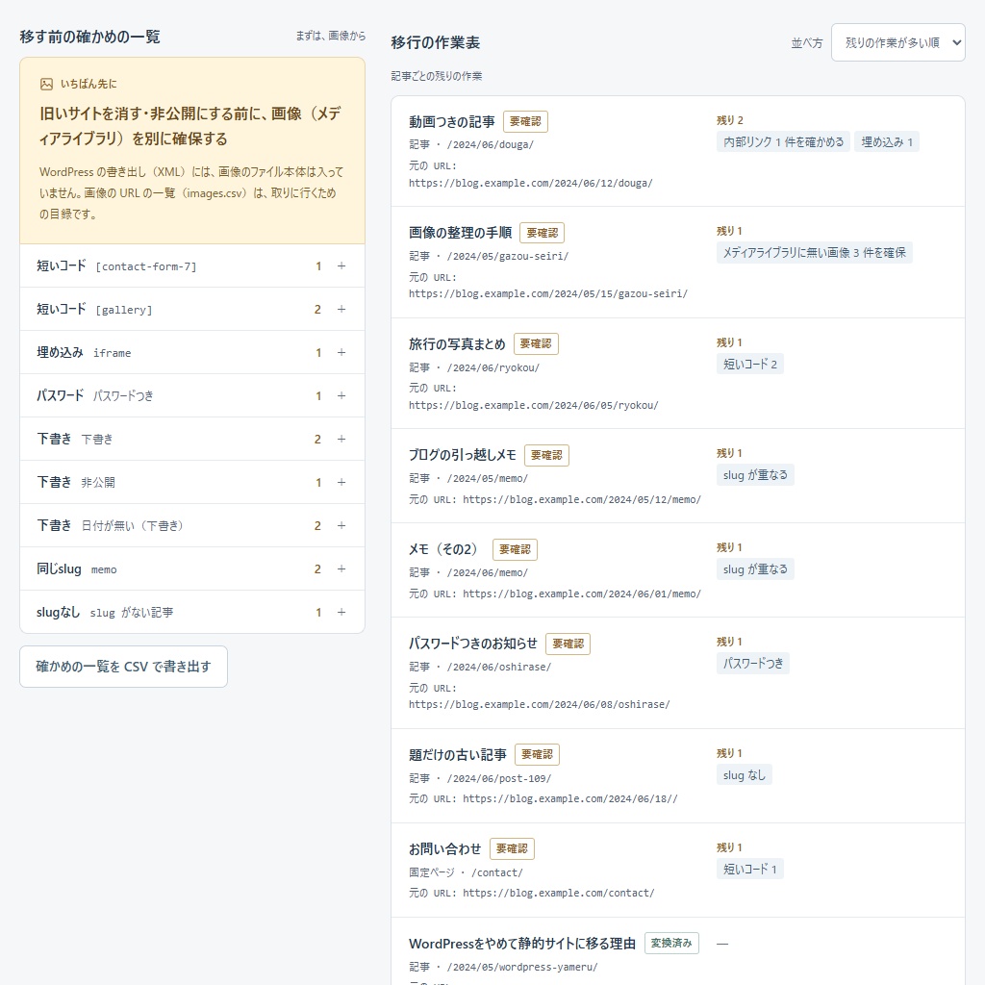985x985 pixels.
Task: Click the 変換済み badge
Action: 671,943
